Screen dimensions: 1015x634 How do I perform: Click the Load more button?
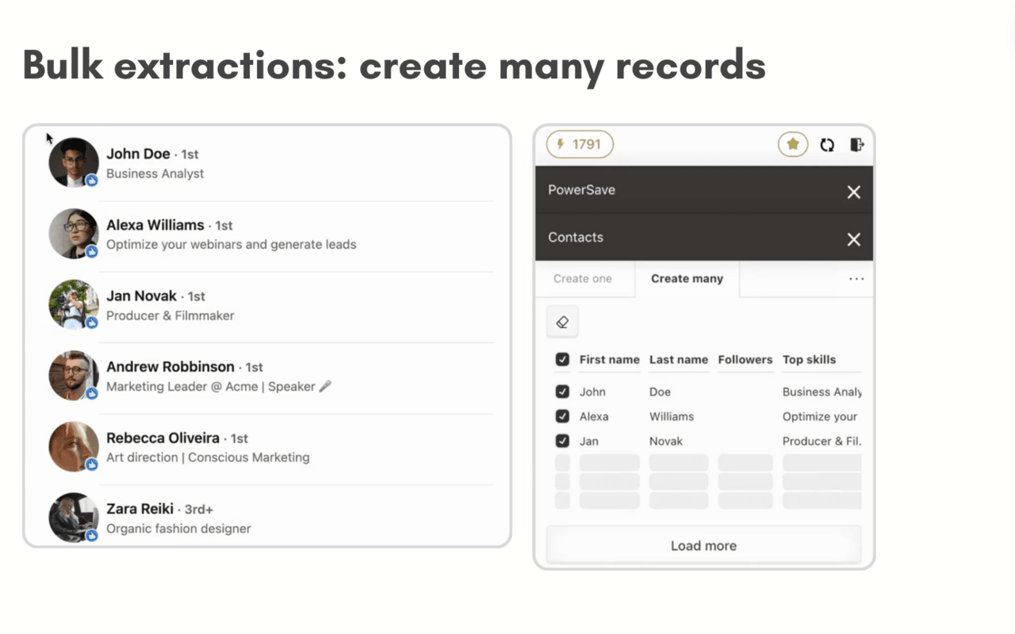point(703,545)
